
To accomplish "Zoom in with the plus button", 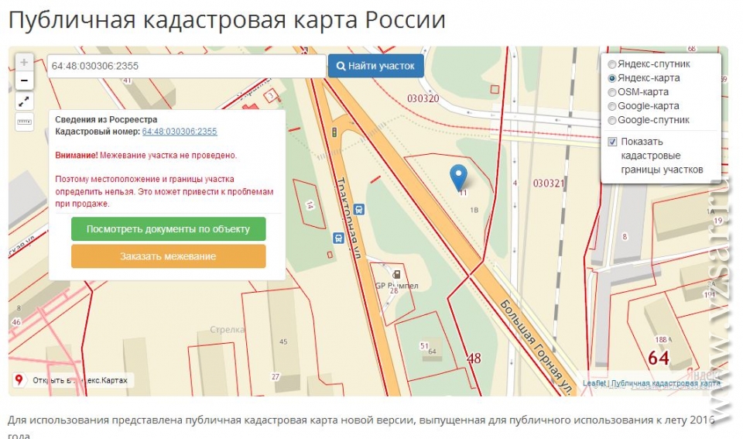I will (x=24, y=62).
